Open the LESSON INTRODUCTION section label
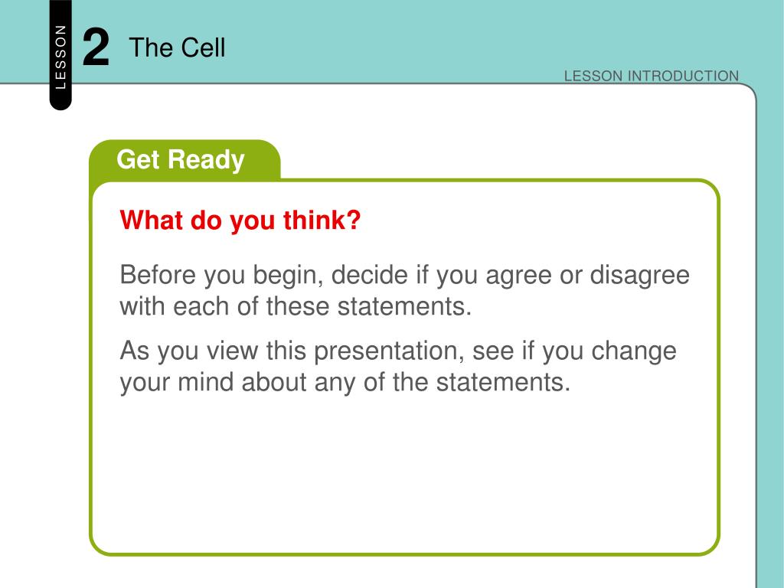 (651, 76)
